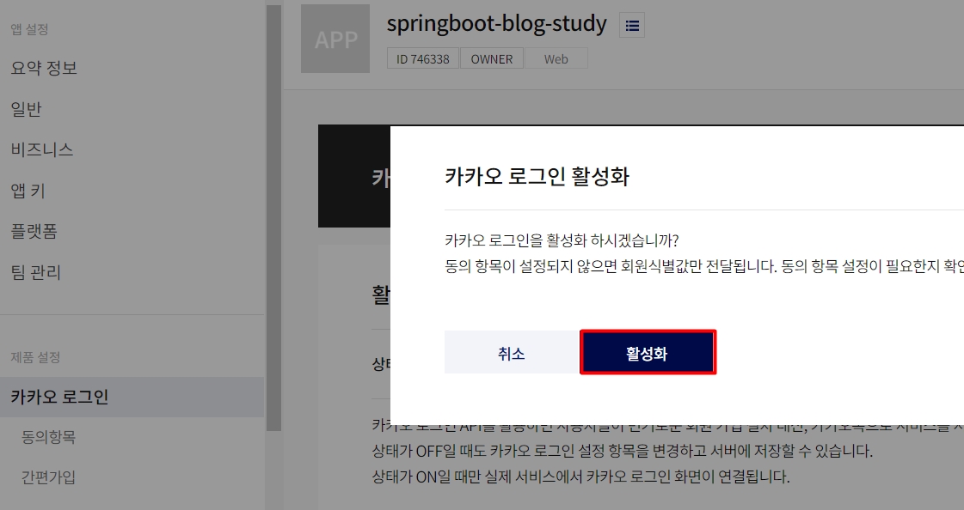This screenshot has height=510, width=964.
Task: Open the app list icon beside springboot-blog-study
Action: (x=632, y=25)
